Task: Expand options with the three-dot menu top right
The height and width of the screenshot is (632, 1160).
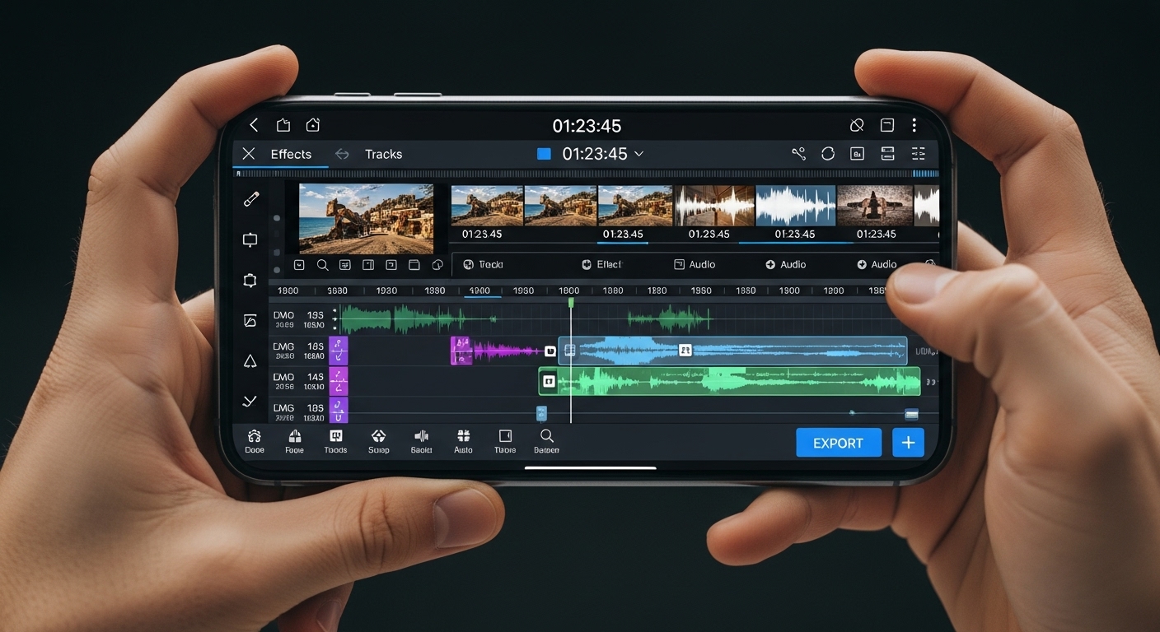Action: click(x=914, y=125)
